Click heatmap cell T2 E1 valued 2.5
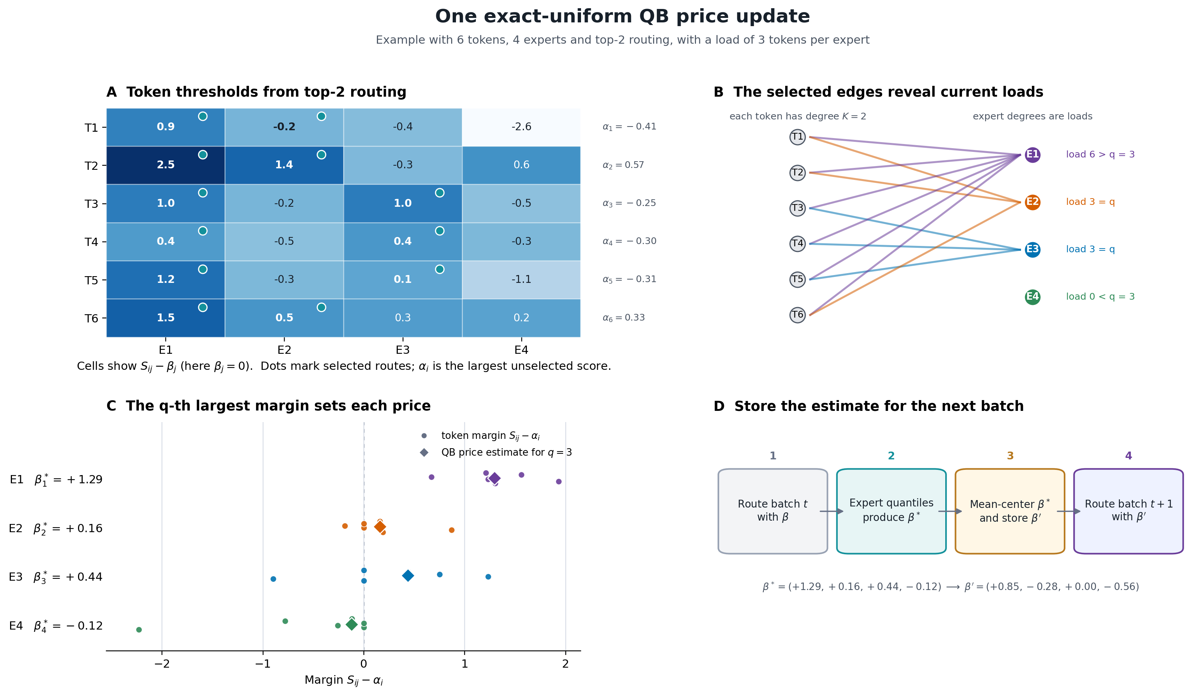Viewport: 1196px width, 696px height. [x=166, y=165]
